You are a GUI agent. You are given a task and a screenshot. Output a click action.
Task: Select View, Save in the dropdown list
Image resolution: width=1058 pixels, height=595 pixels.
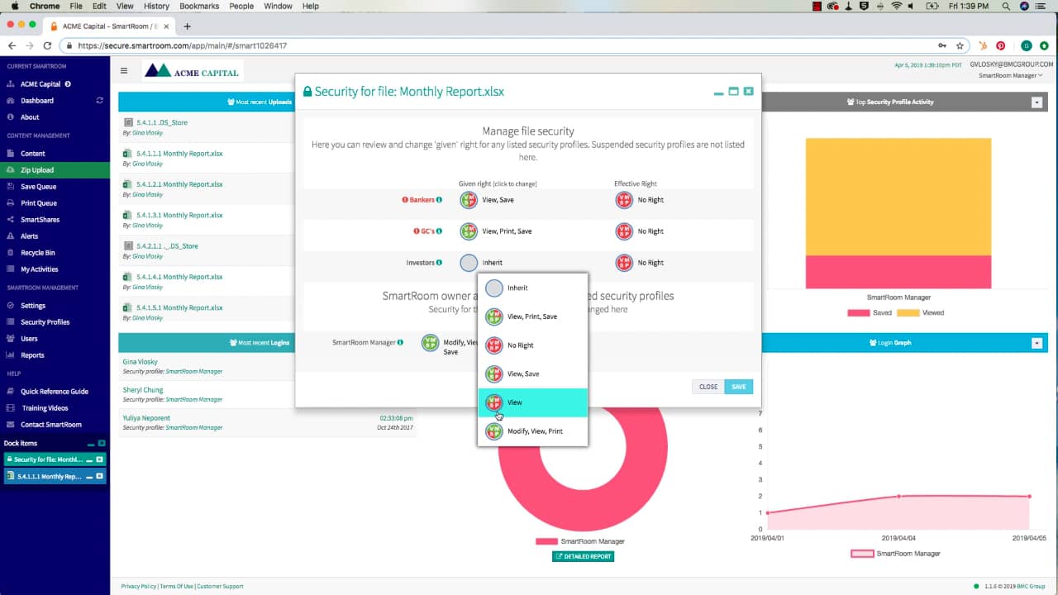click(533, 374)
